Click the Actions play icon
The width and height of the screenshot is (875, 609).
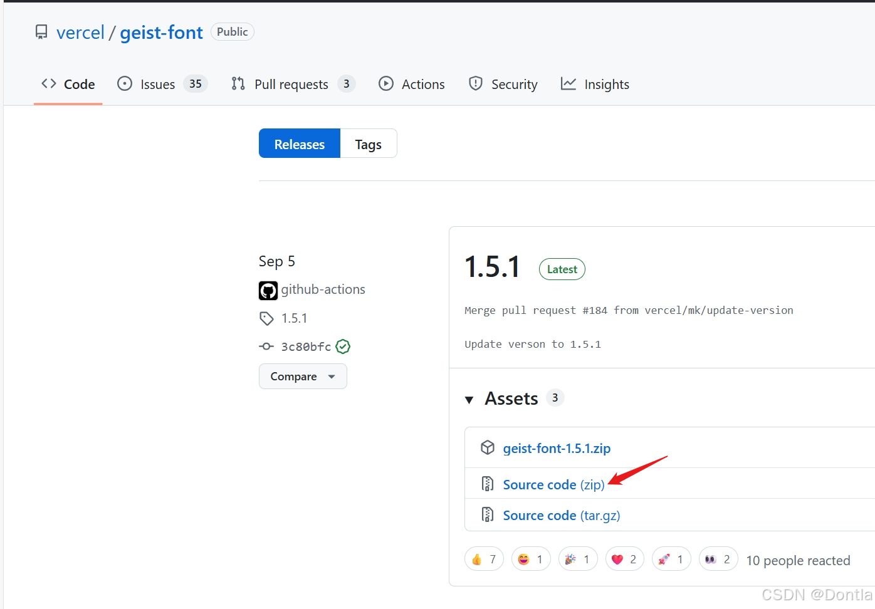386,83
